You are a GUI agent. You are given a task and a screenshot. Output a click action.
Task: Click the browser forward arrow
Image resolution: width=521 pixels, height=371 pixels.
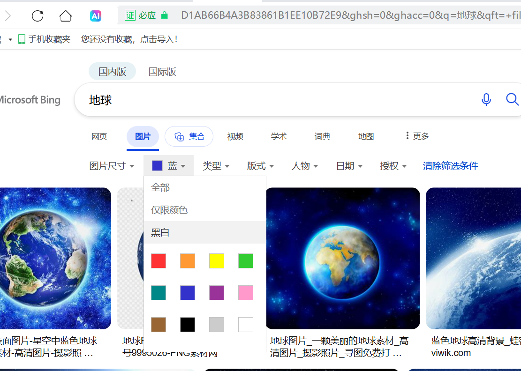coord(8,15)
